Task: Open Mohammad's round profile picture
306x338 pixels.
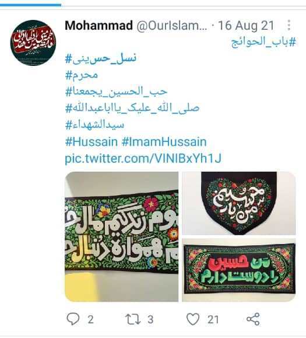Action: click(x=33, y=43)
